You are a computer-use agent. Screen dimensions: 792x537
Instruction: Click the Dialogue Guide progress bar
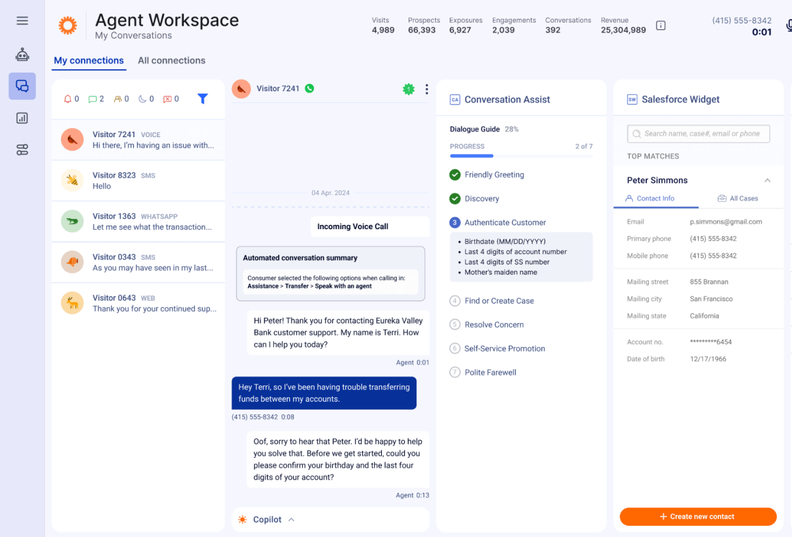pyautogui.click(x=521, y=156)
